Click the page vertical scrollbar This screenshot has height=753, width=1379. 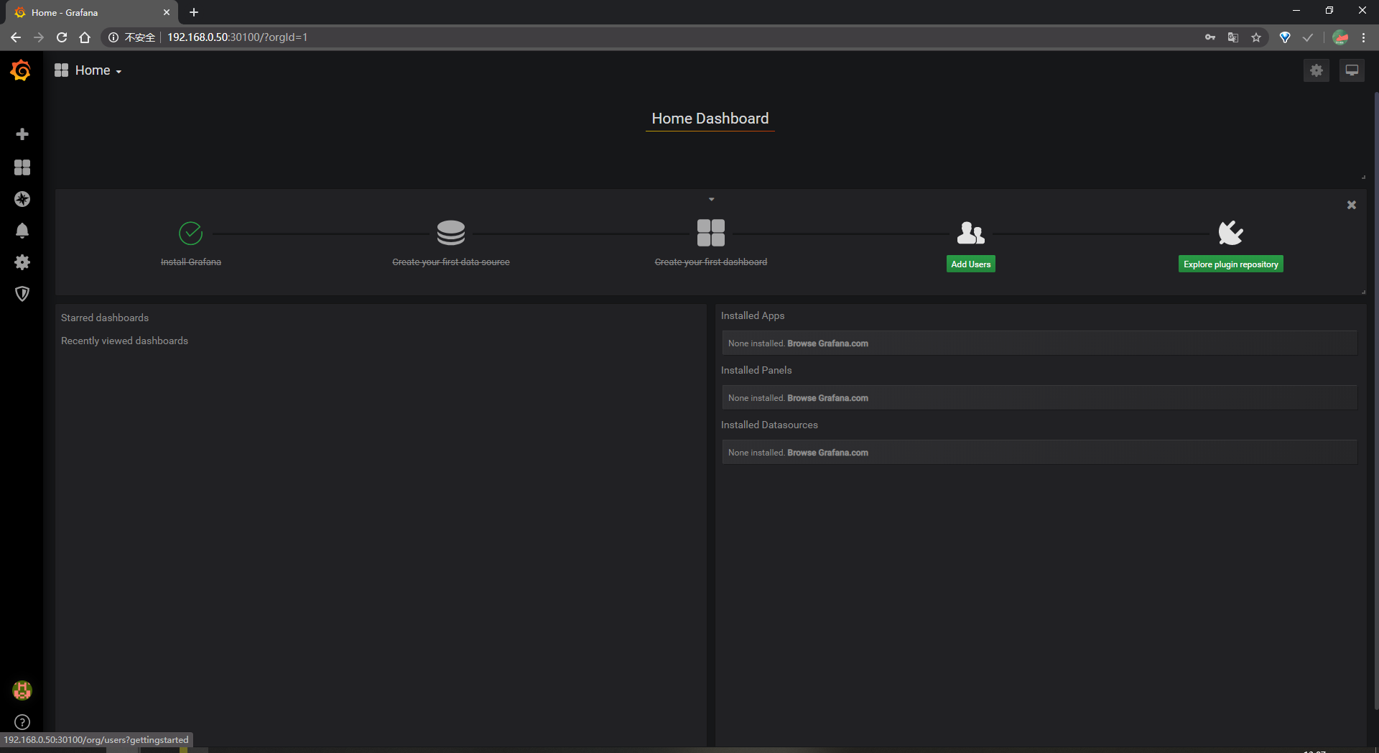pyautogui.click(x=1376, y=400)
